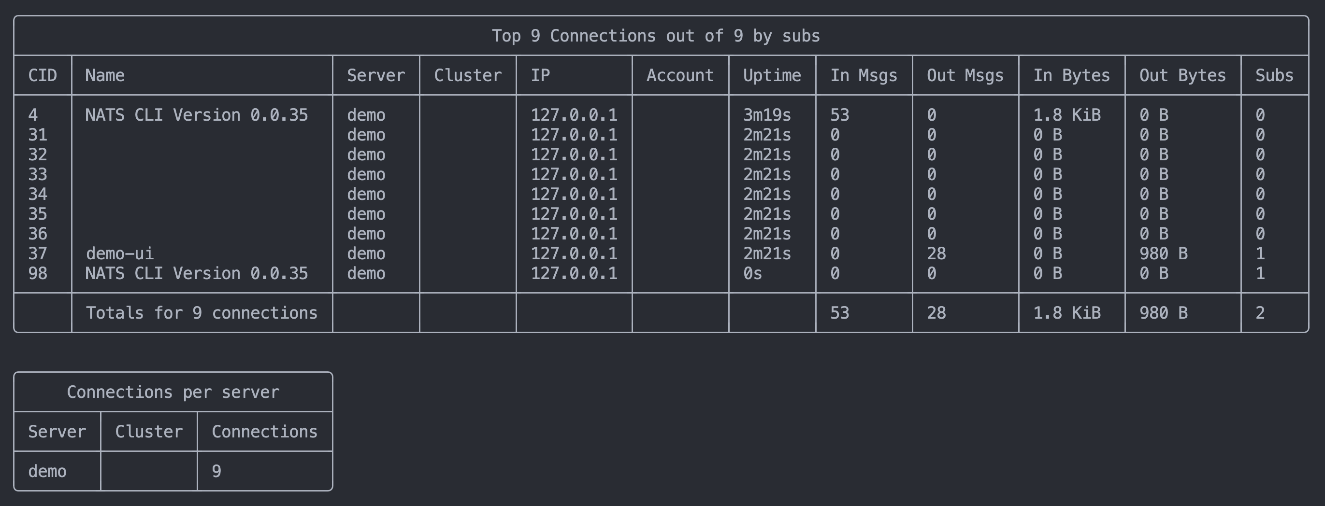This screenshot has width=1325, height=506.
Task: Click the CID value 36
Action: 38,234
